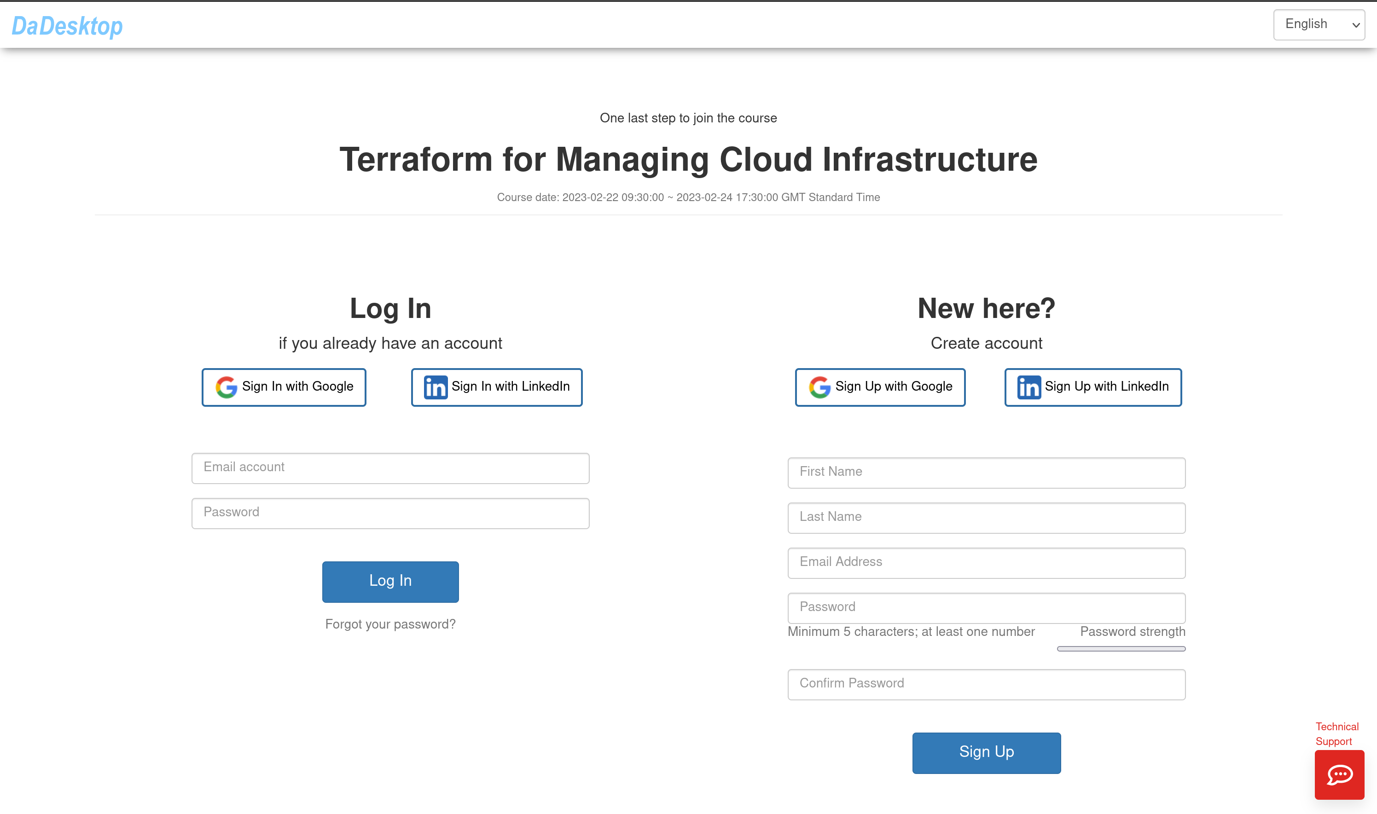The height and width of the screenshot is (814, 1377).
Task: Click the Email account login field
Action: (x=390, y=468)
